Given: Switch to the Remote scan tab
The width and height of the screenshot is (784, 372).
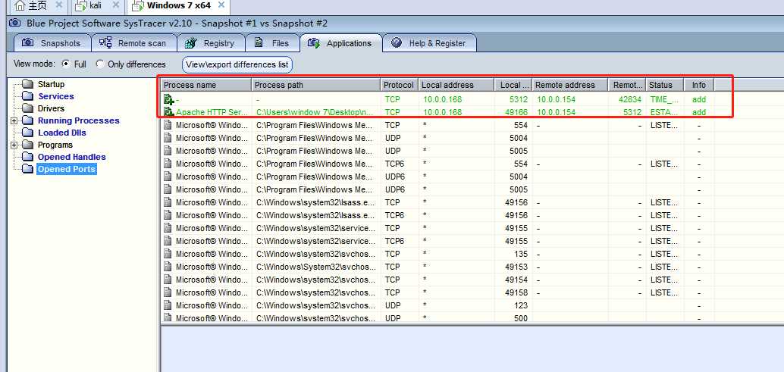Looking at the screenshot, I should coord(134,43).
